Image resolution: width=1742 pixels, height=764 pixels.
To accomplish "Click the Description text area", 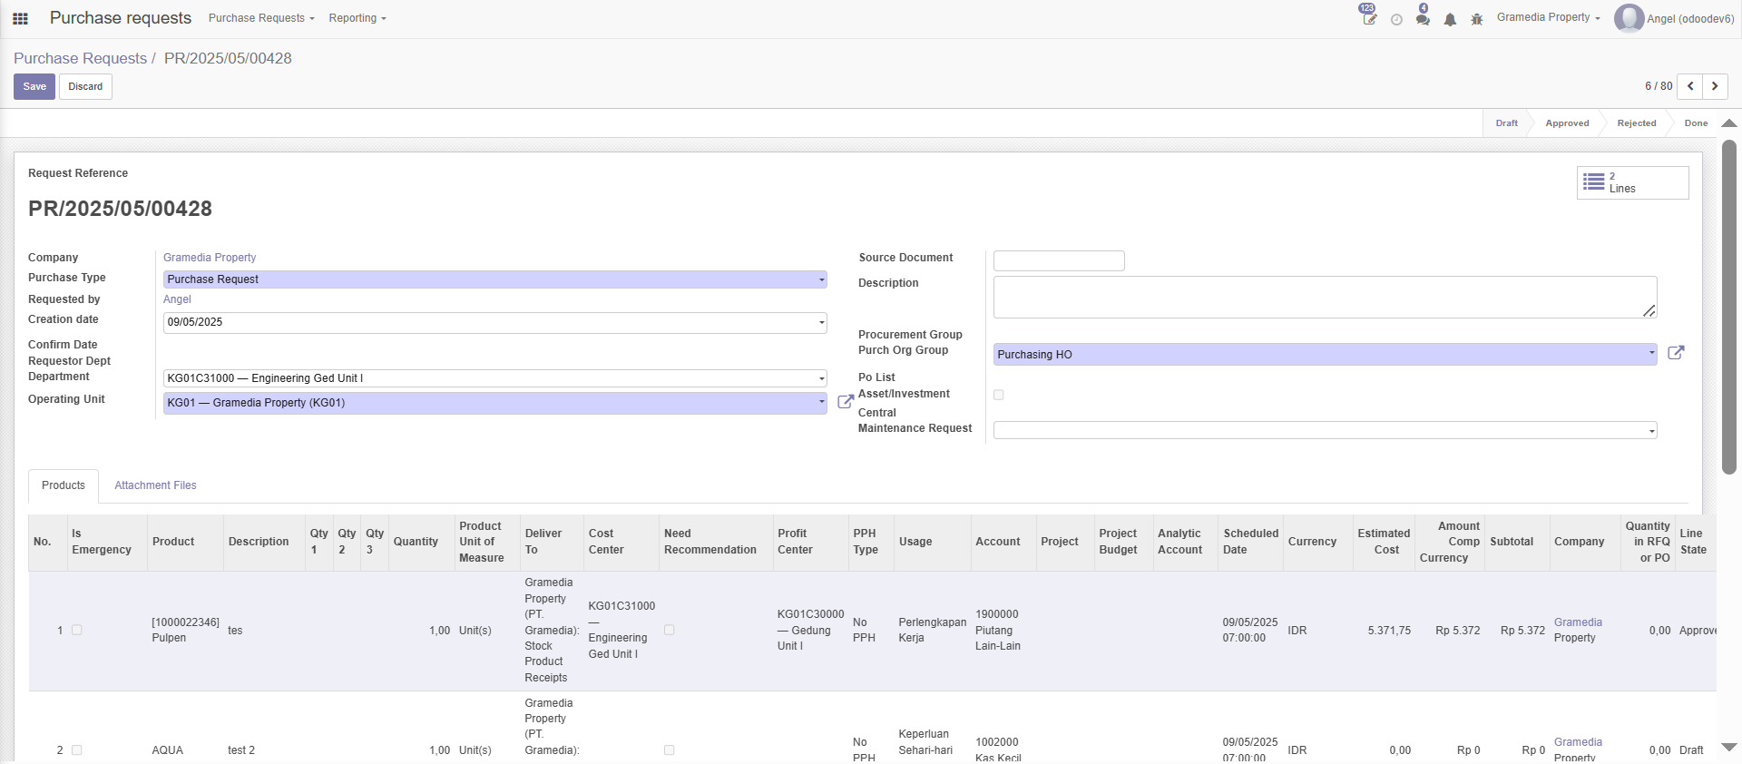I will tap(1325, 297).
